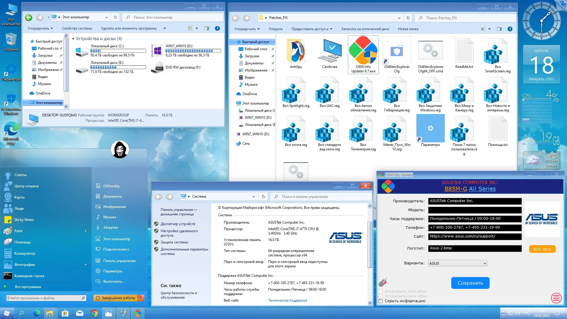Open Microsoft Edge from the taskbar
The height and width of the screenshot is (319, 567).
[x=36, y=313]
